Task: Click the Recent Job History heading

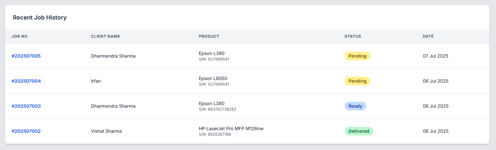Action: click(40, 18)
